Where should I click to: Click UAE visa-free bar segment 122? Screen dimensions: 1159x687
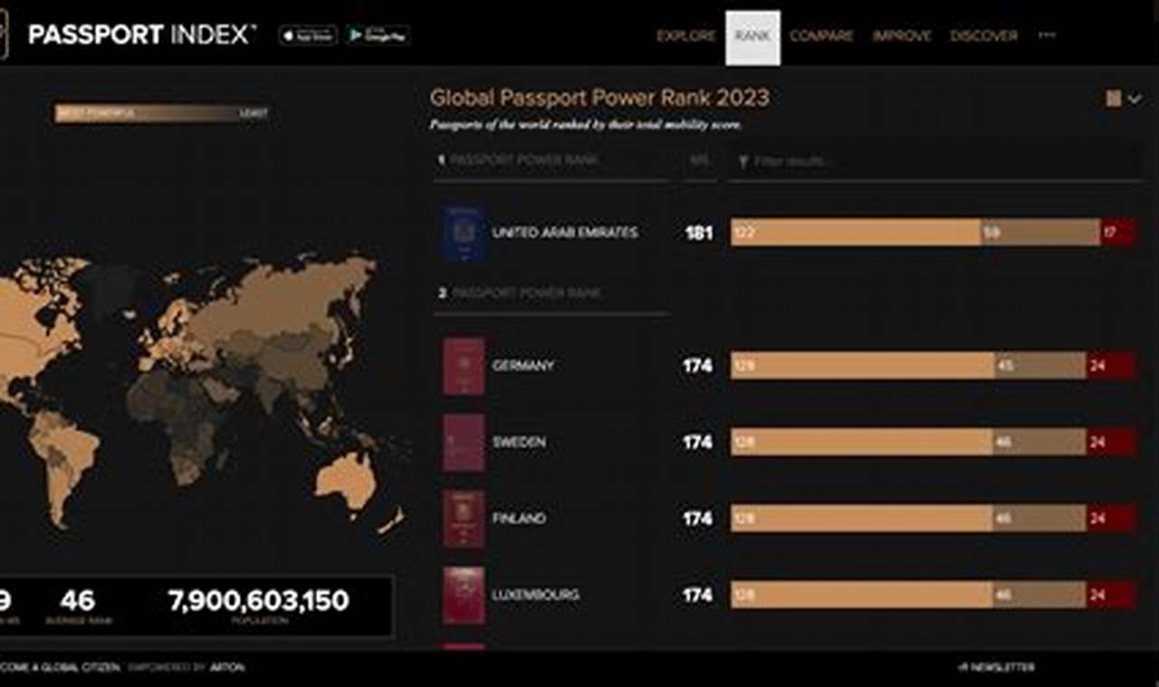tap(856, 233)
